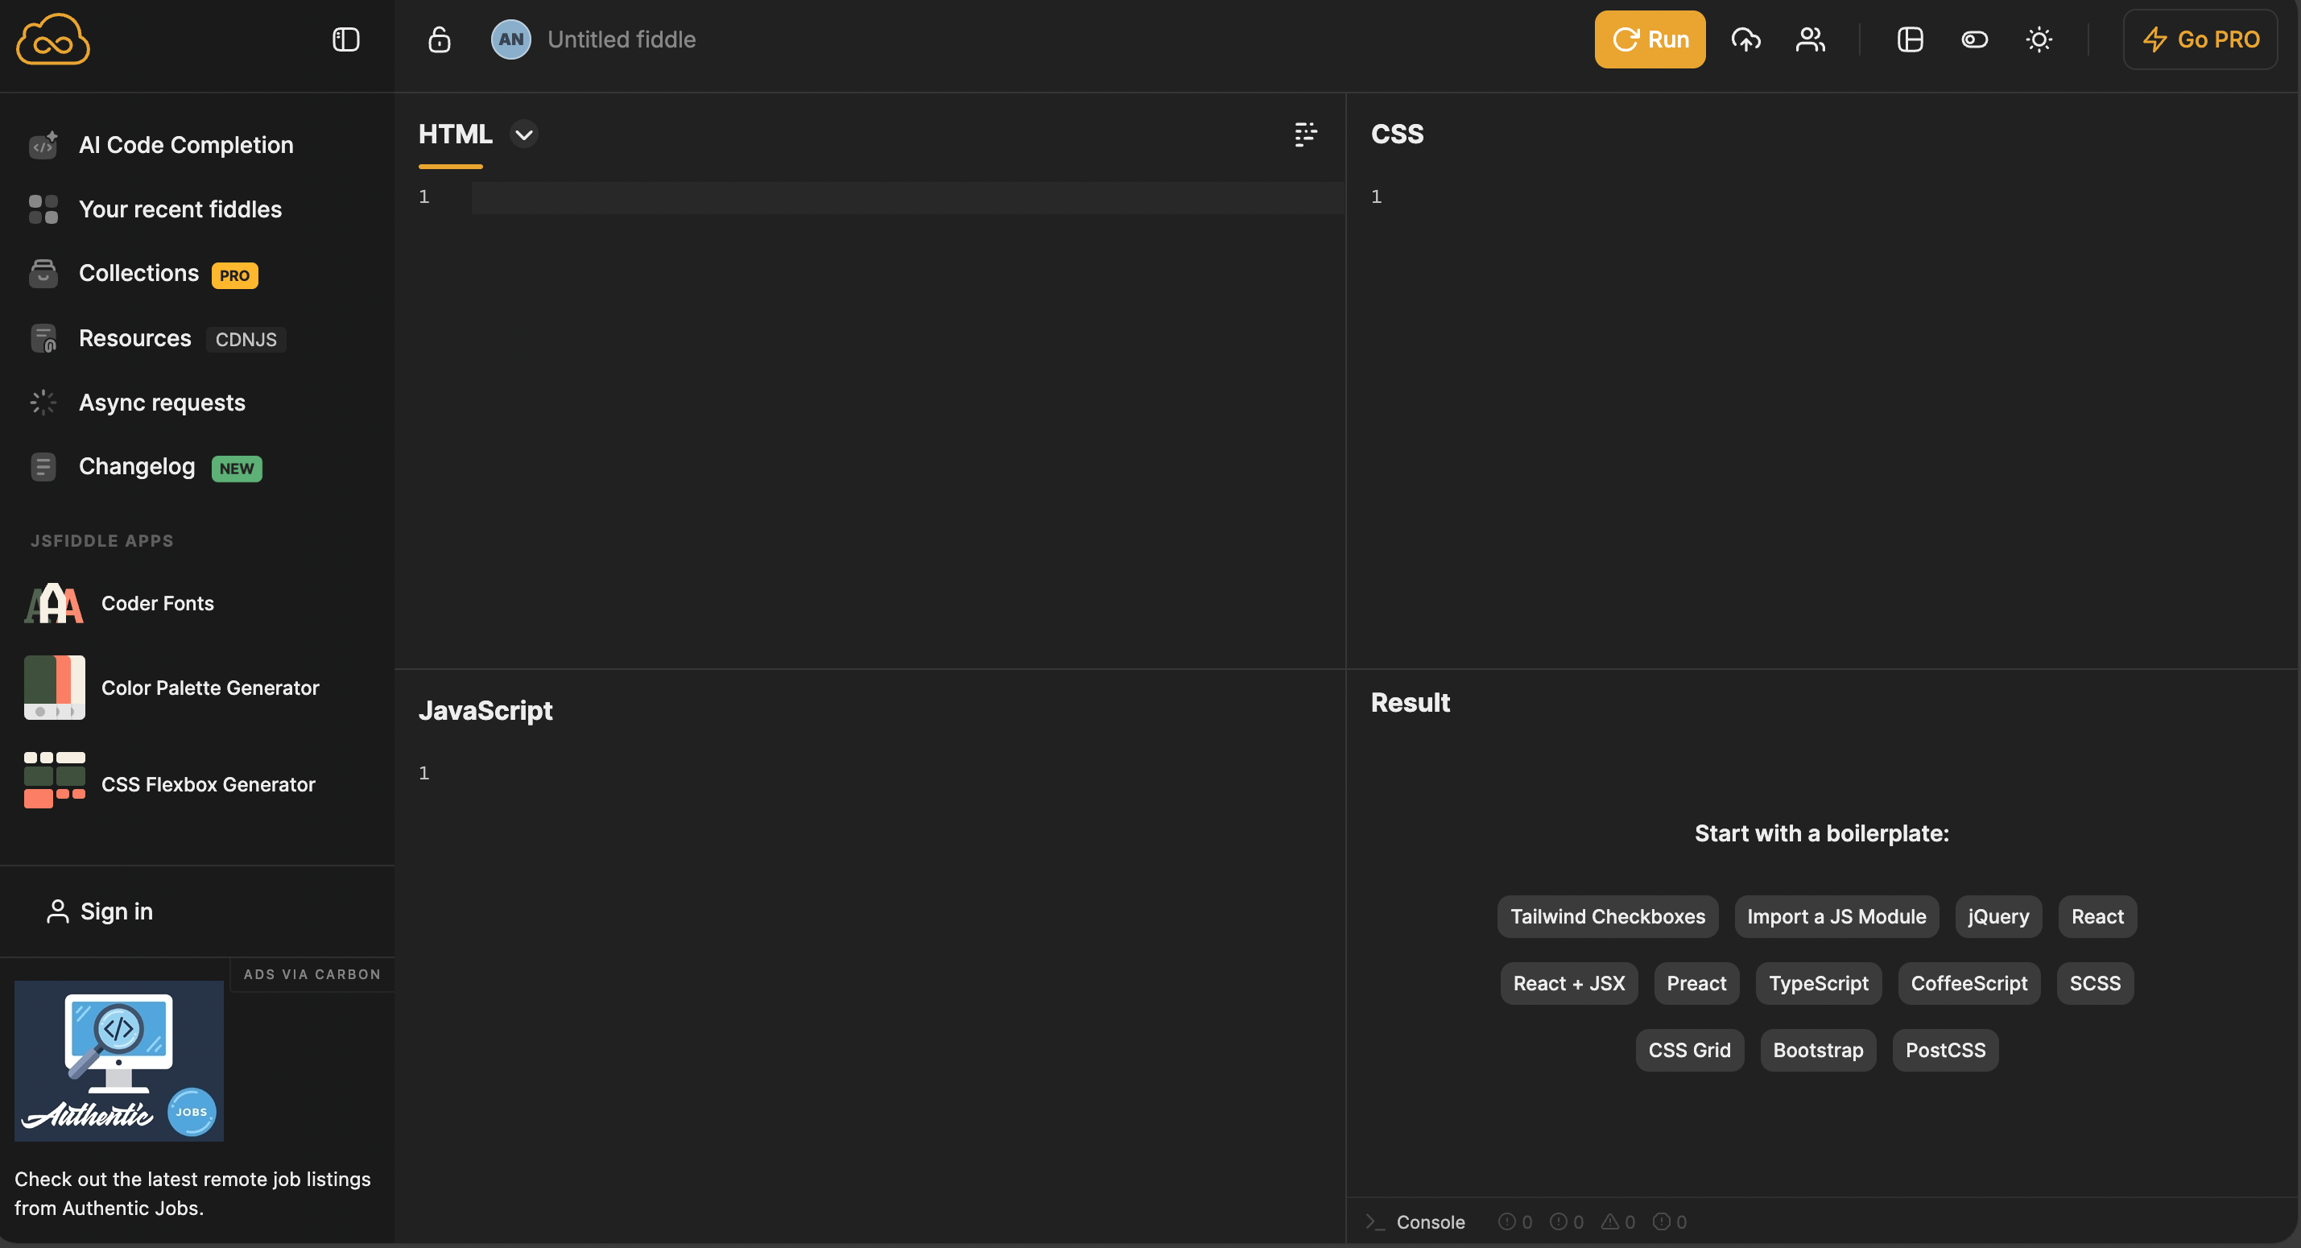Click the tidy code icon in HTML panel
The height and width of the screenshot is (1248, 2301).
coord(1305,134)
